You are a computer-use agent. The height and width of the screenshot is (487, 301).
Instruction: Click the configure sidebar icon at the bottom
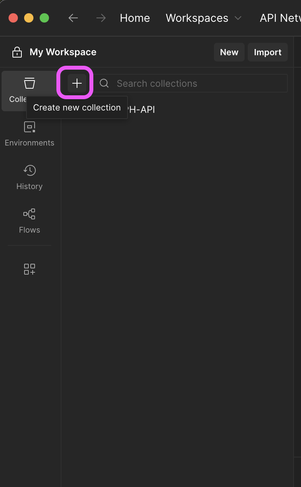(x=30, y=269)
